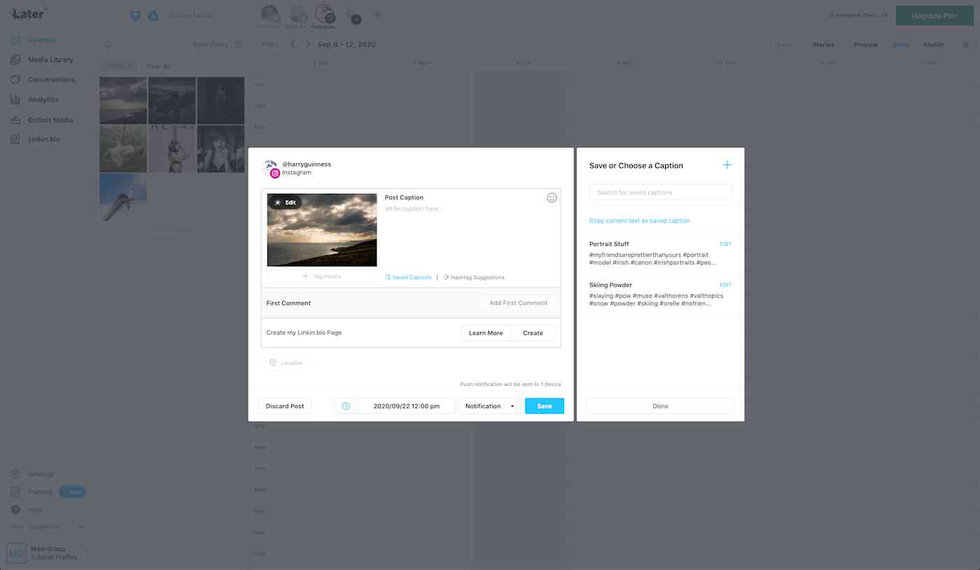Click the filter lines icon beside Show Filters

238,44
